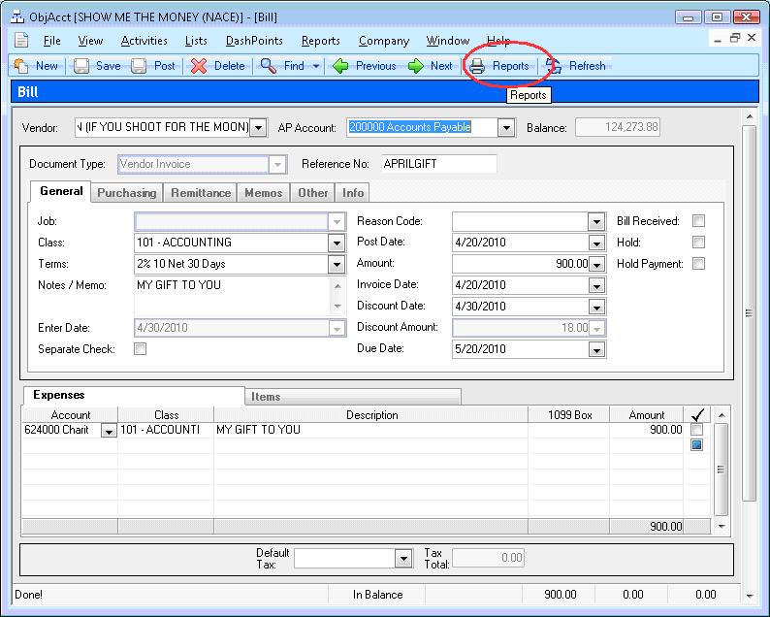Toggle the Hold Payment checkbox
770x617 pixels.
(x=698, y=264)
